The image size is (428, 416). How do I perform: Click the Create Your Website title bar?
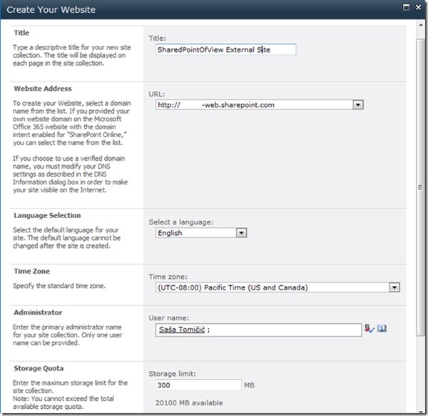pos(178,10)
